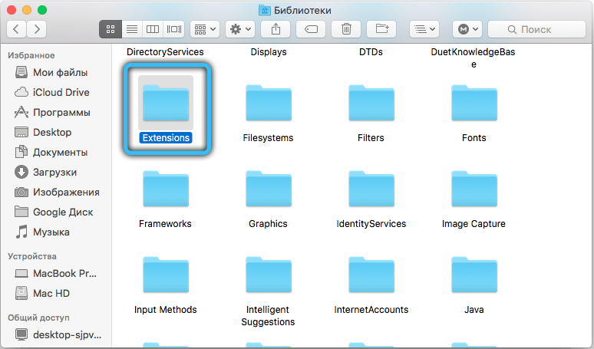594x349 pixels.
Task: Click the DTDs folder label
Action: pyautogui.click(x=371, y=52)
